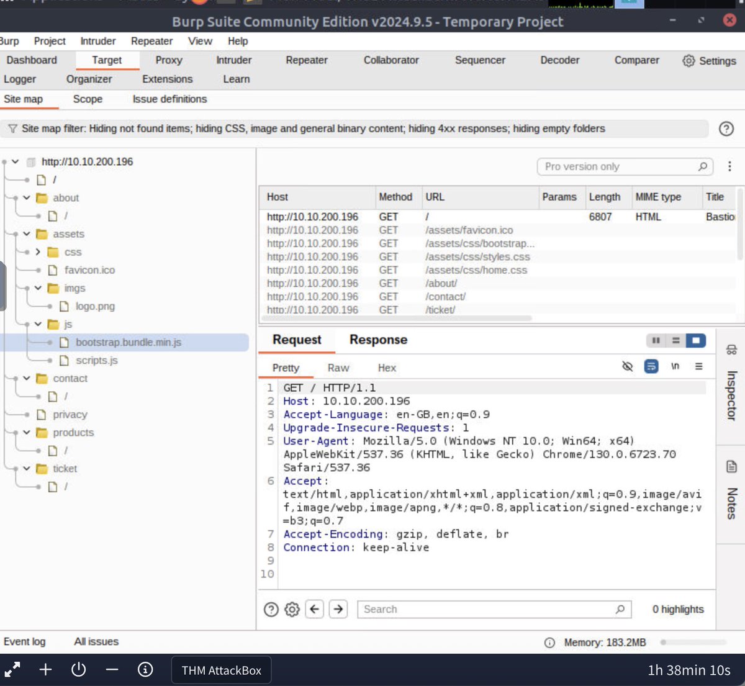Select side-by-side request/response layout icon
Image resolution: width=745 pixels, height=686 pixels.
click(x=656, y=340)
